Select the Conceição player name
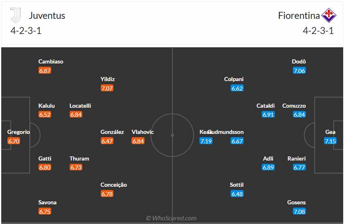The width and height of the screenshot is (344, 224). 114,185
